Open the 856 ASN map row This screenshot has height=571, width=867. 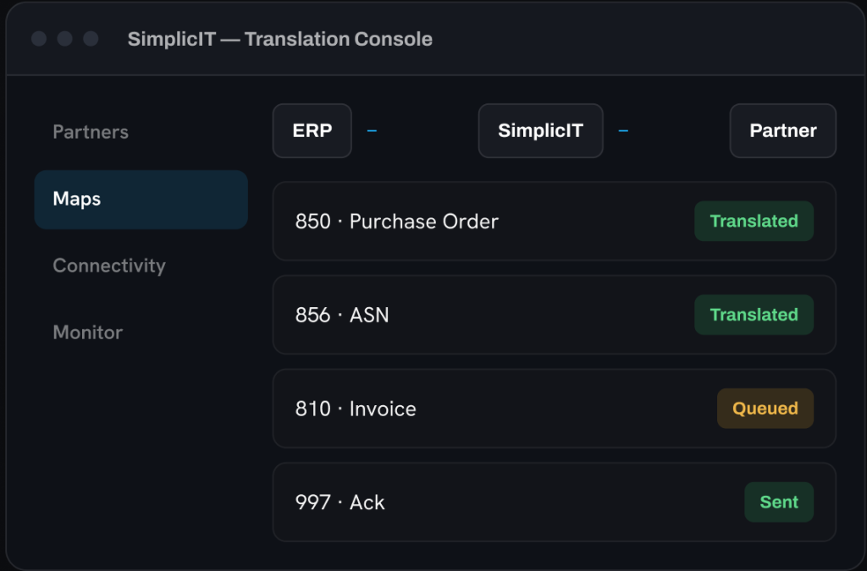pos(554,315)
